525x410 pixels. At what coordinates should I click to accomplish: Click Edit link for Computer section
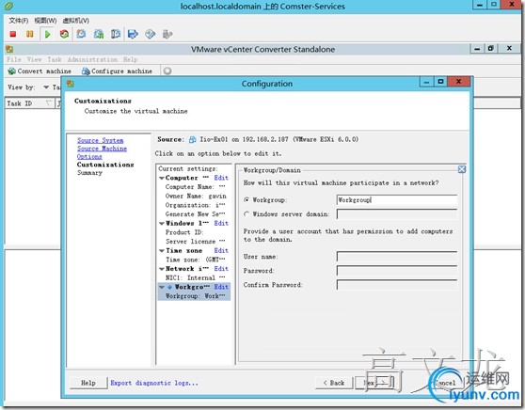pos(221,178)
